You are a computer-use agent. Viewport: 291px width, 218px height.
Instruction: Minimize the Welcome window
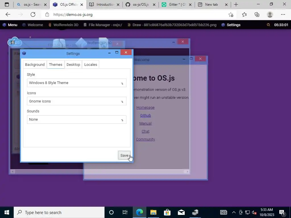[184, 59]
